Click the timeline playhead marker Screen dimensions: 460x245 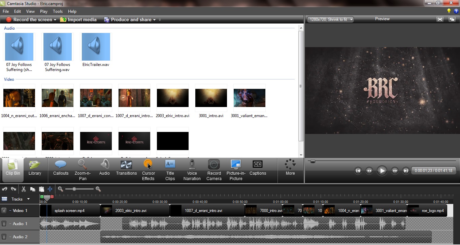click(47, 199)
